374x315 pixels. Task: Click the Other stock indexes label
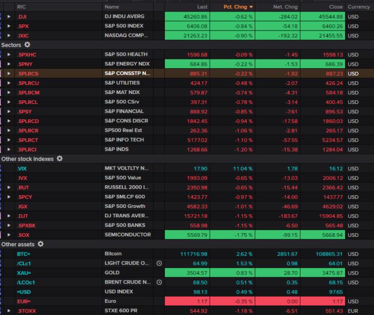27,159
